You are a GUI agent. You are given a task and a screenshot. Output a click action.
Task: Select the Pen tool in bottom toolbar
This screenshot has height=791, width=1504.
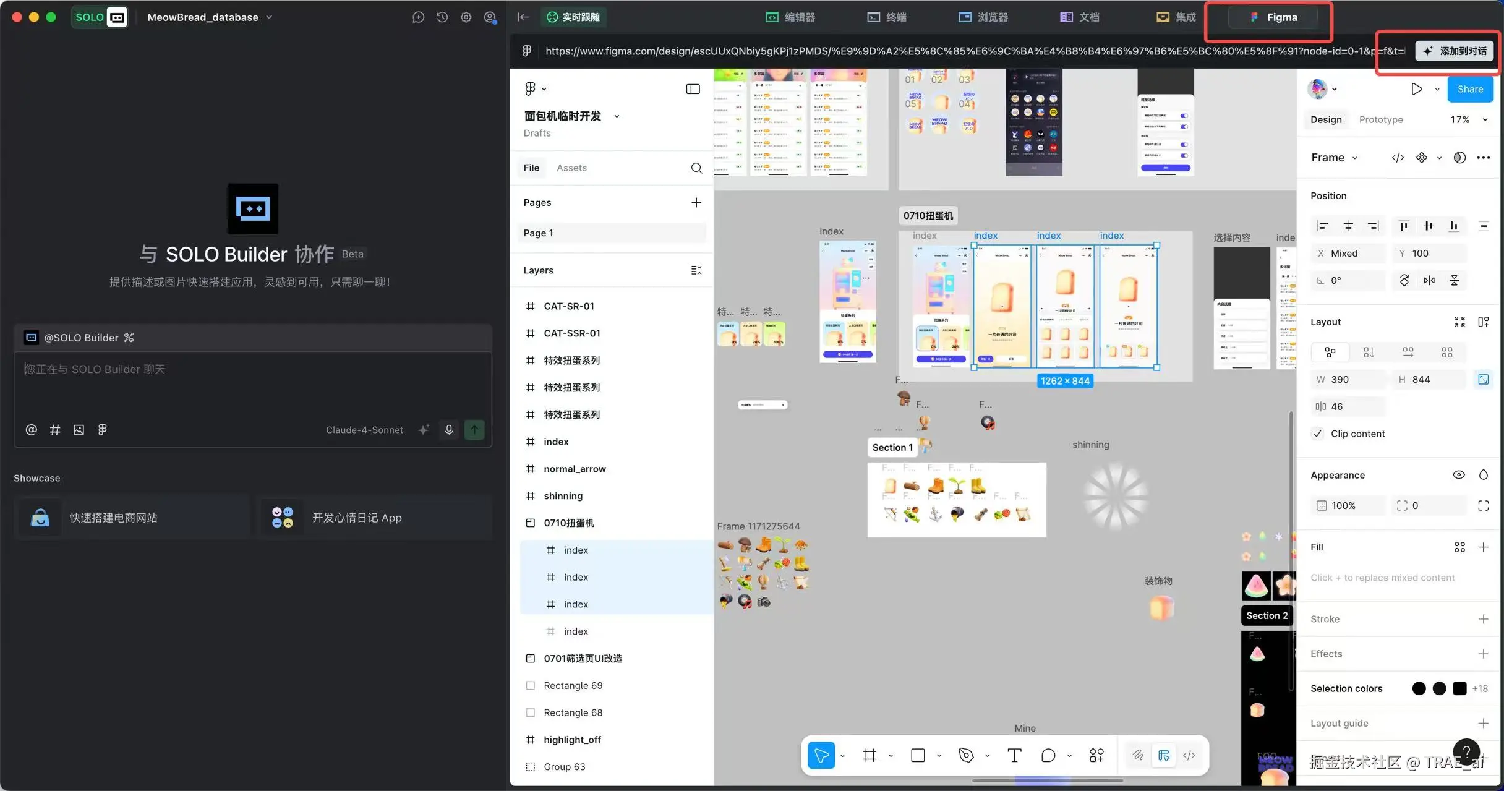pos(966,755)
